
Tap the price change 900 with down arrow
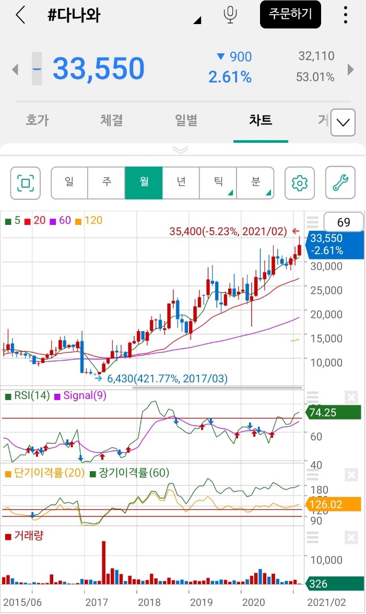(234, 57)
